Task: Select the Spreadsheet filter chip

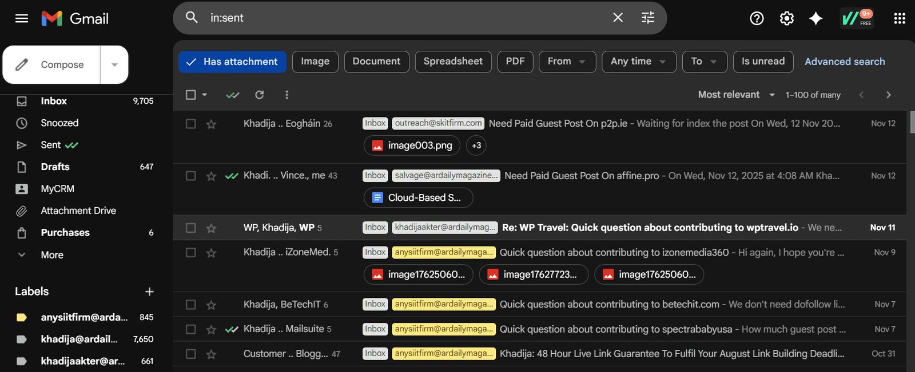Action: [453, 62]
